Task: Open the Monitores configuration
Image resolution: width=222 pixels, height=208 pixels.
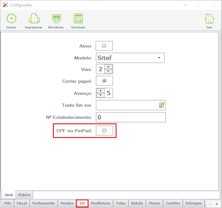Action: point(56,19)
